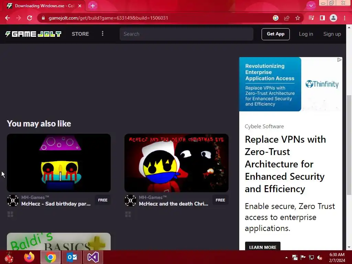Show hidden tray icons arrow
Screen dimensions: 352x264
coord(286,257)
